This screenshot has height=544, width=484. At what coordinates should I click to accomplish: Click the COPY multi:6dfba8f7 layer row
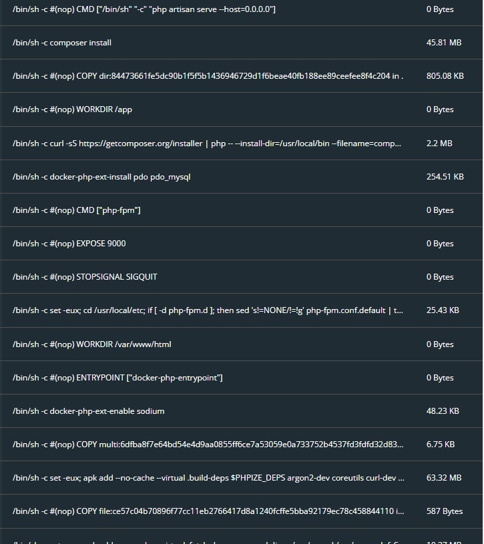pos(208,445)
